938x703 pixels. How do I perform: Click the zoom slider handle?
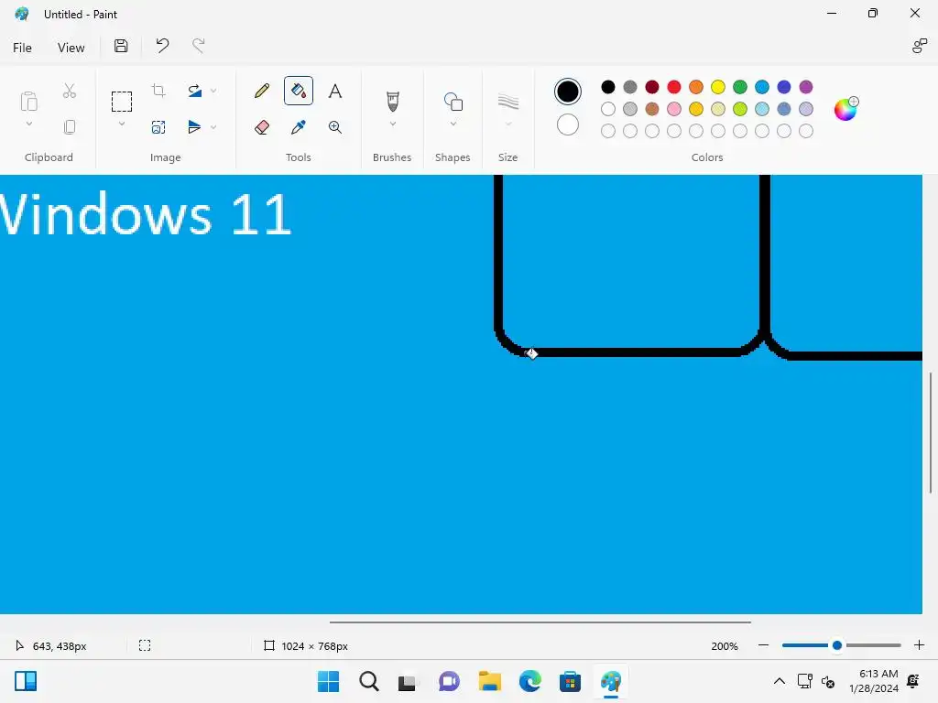coord(837,645)
